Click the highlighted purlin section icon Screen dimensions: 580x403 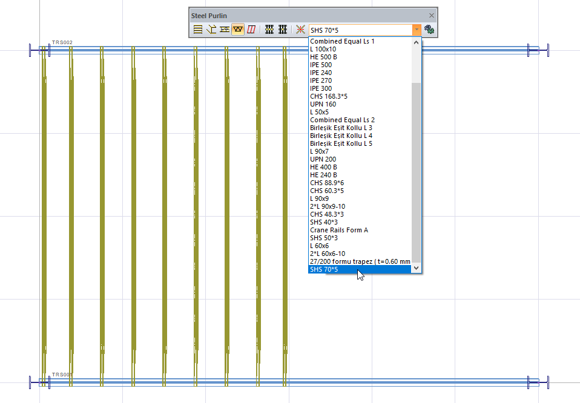tap(238, 28)
